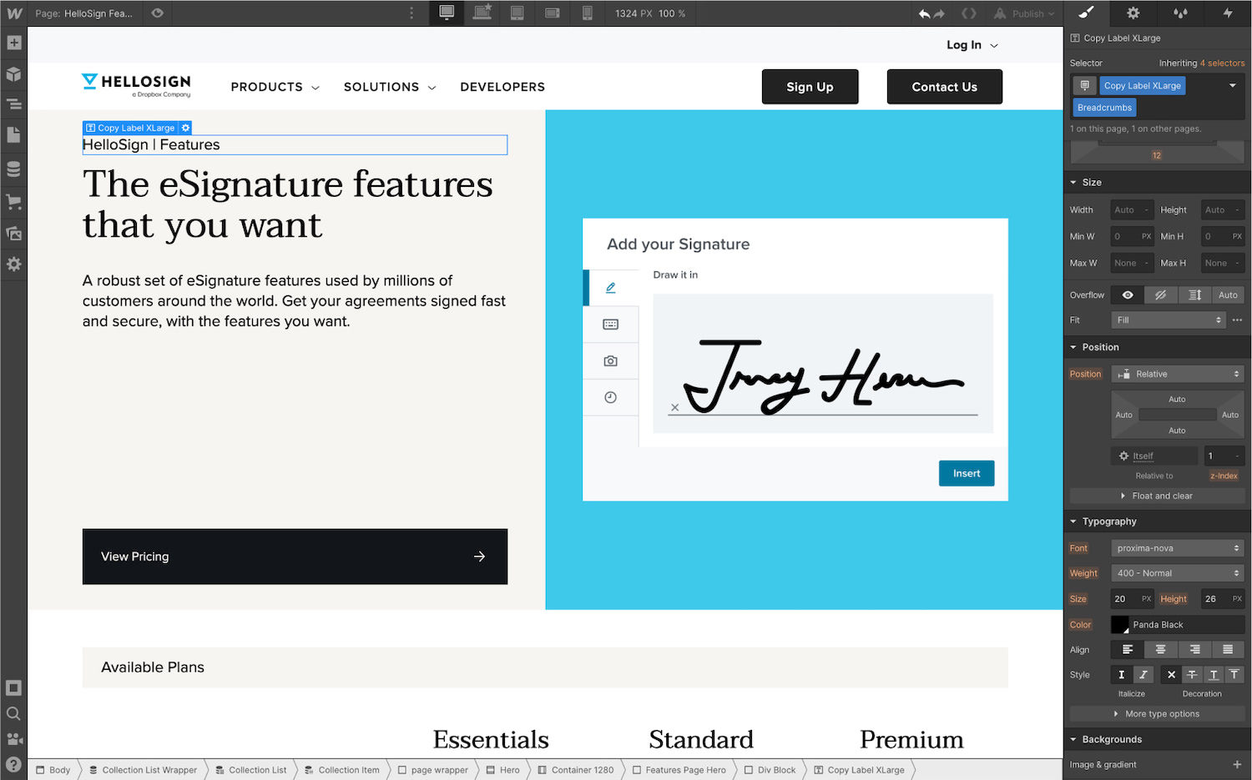1252x780 pixels.
Task: Select keyboard type-in signature option
Action: pyautogui.click(x=611, y=324)
